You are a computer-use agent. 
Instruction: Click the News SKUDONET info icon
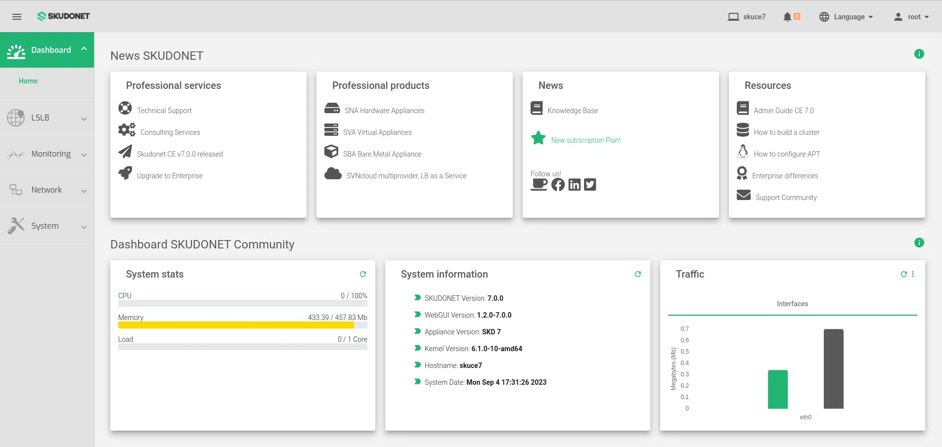(919, 54)
